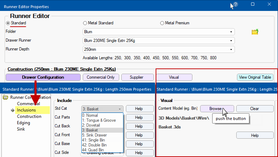Select the Standard radio button
The width and height of the screenshot is (278, 157).
pos(8,23)
